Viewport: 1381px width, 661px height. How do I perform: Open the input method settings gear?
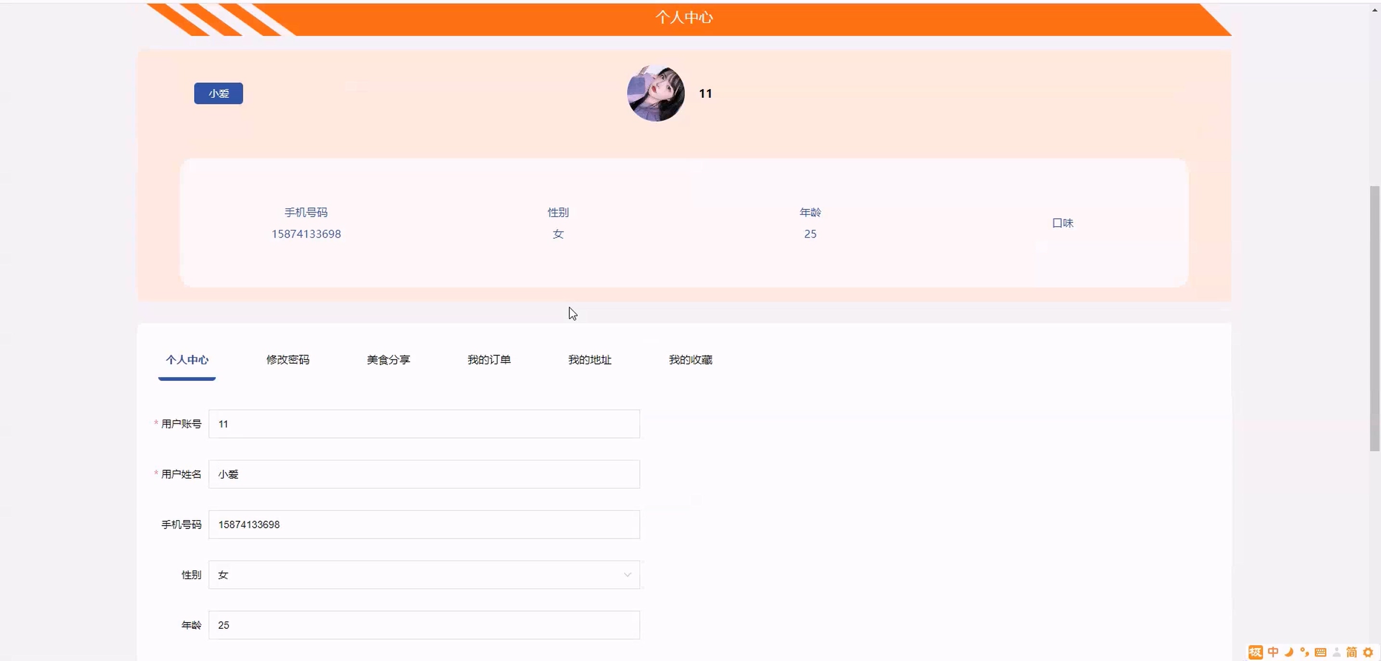click(x=1368, y=652)
